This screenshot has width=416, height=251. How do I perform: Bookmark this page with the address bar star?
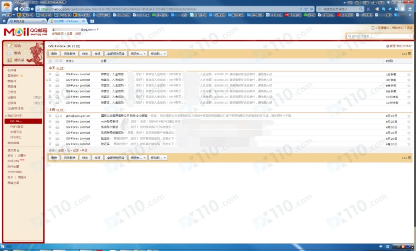coord(306,9)
